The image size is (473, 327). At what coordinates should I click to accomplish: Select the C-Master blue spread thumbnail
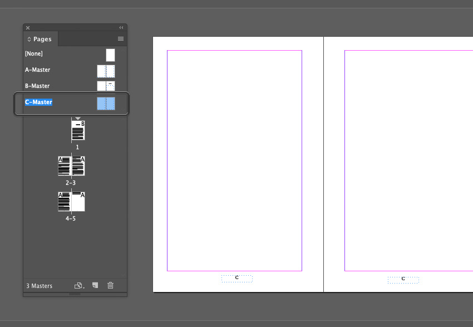106,103
